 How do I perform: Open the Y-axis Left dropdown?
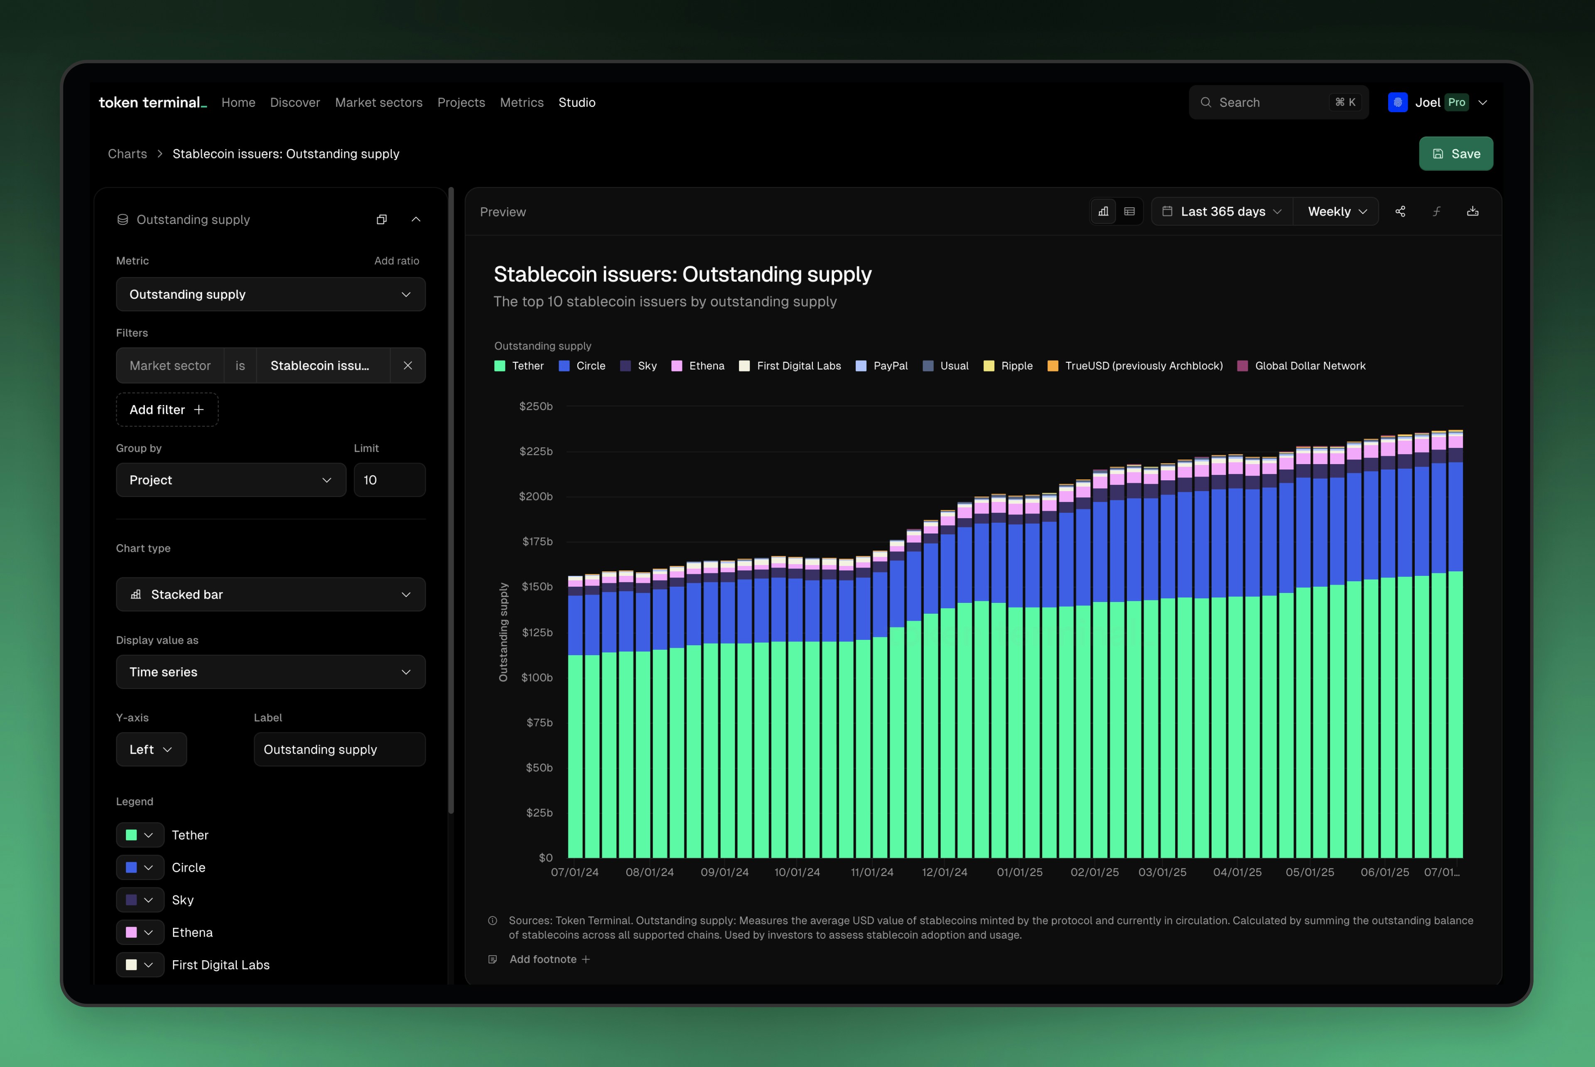pos(151,749)
